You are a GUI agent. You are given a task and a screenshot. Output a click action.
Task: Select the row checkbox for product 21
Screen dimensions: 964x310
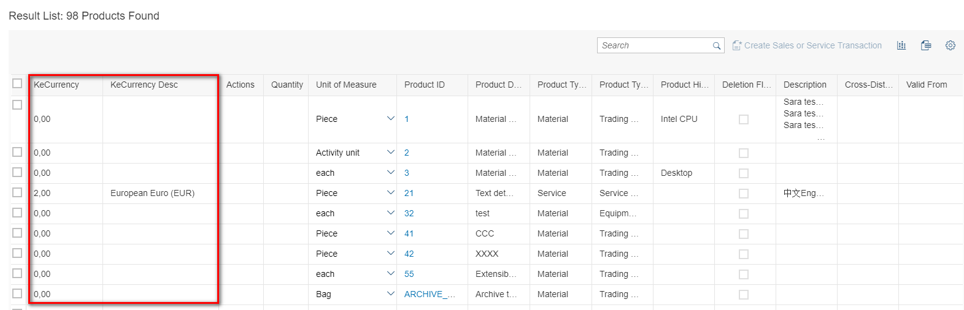[17, 192]
